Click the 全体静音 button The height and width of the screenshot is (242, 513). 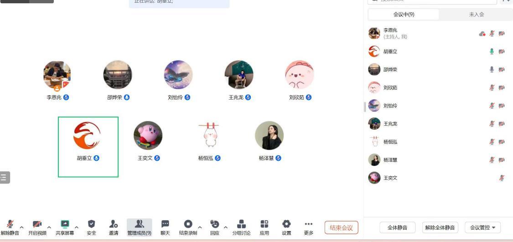397,227
